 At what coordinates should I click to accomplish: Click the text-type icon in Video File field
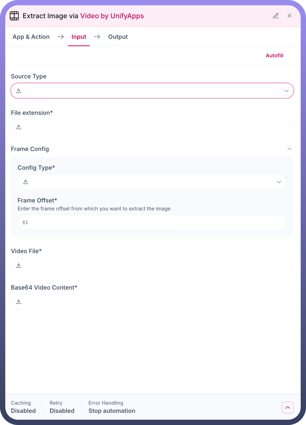[19, 265]
